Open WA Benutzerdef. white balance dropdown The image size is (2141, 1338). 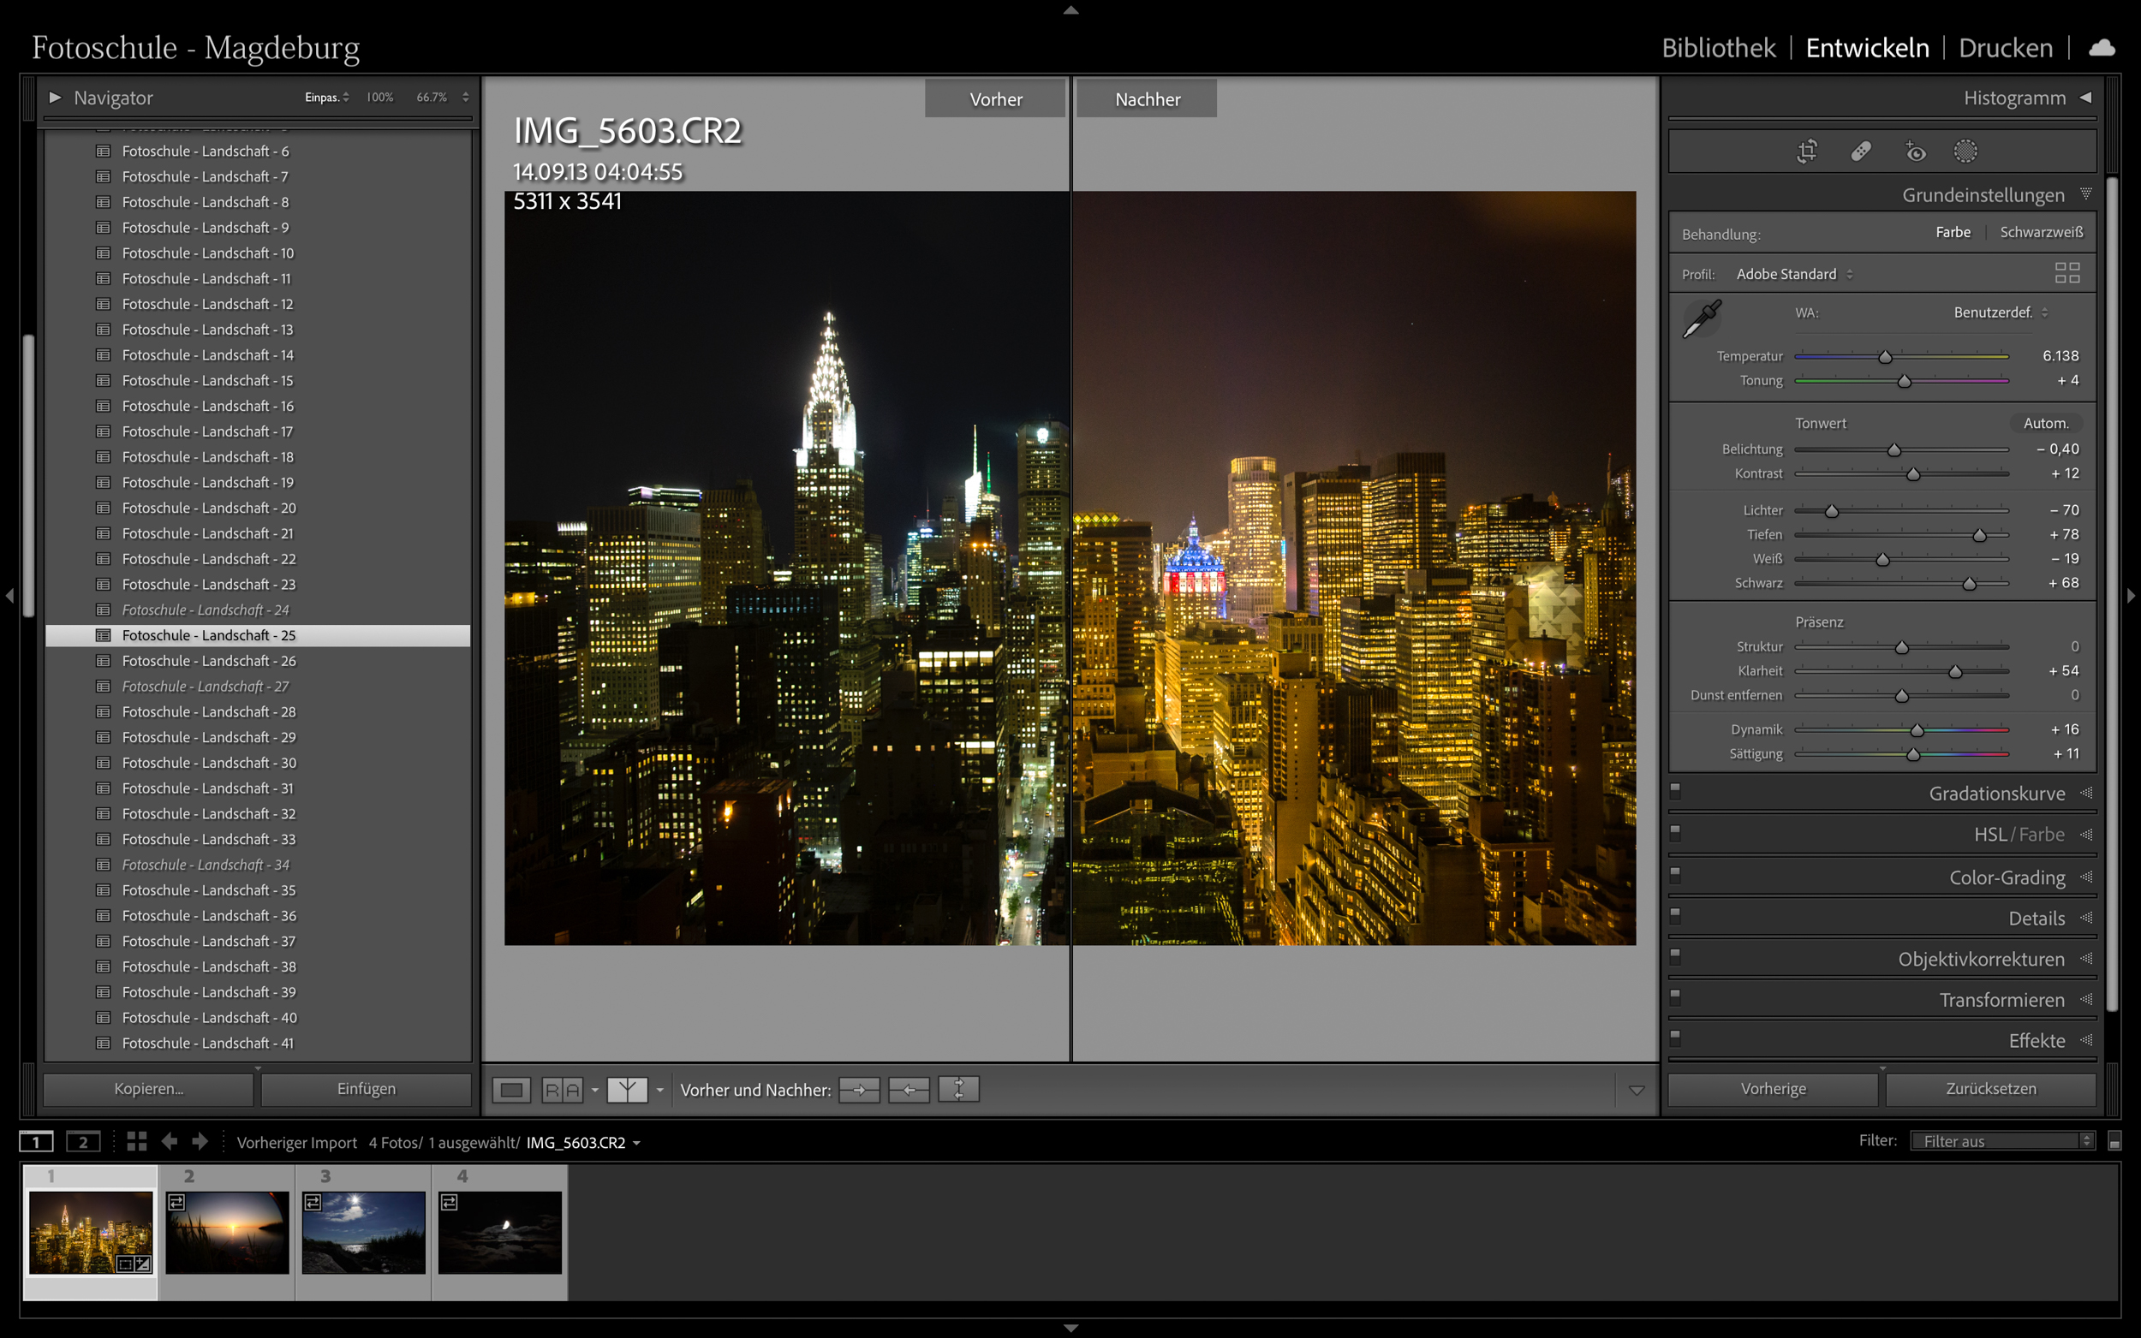[2001, 312]
